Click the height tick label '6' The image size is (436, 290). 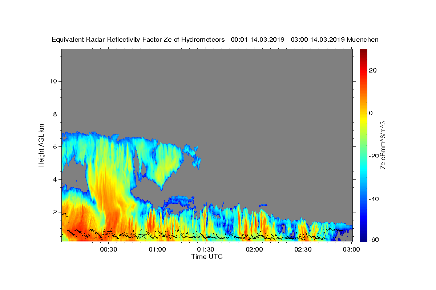coord(54,146)
